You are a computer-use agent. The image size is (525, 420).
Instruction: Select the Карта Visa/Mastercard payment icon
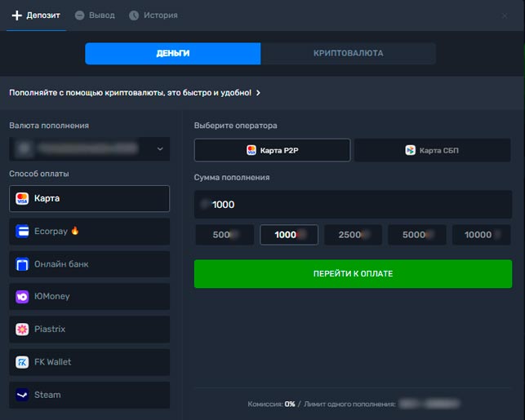pos(22,199)
